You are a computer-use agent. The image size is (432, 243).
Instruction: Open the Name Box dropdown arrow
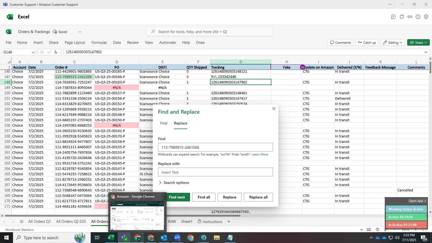point(33,52)
